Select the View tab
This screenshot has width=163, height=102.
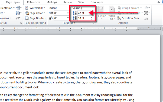pos(81,2)
